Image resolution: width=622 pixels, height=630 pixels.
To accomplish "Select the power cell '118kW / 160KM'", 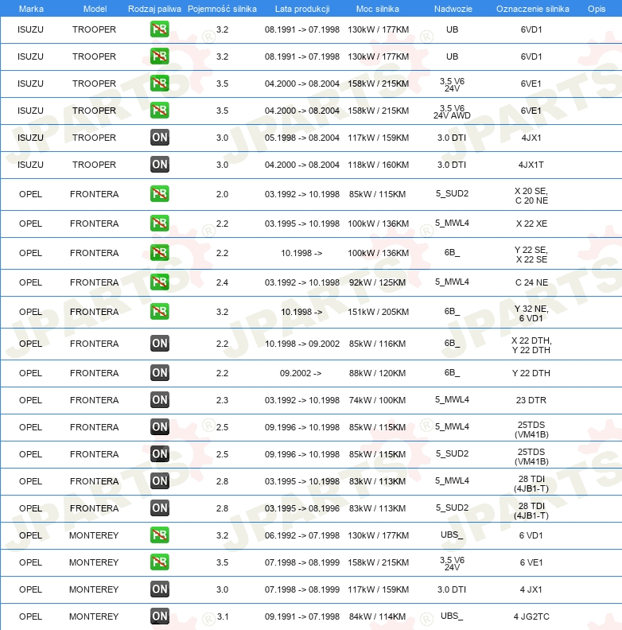I will coord(378,165).
